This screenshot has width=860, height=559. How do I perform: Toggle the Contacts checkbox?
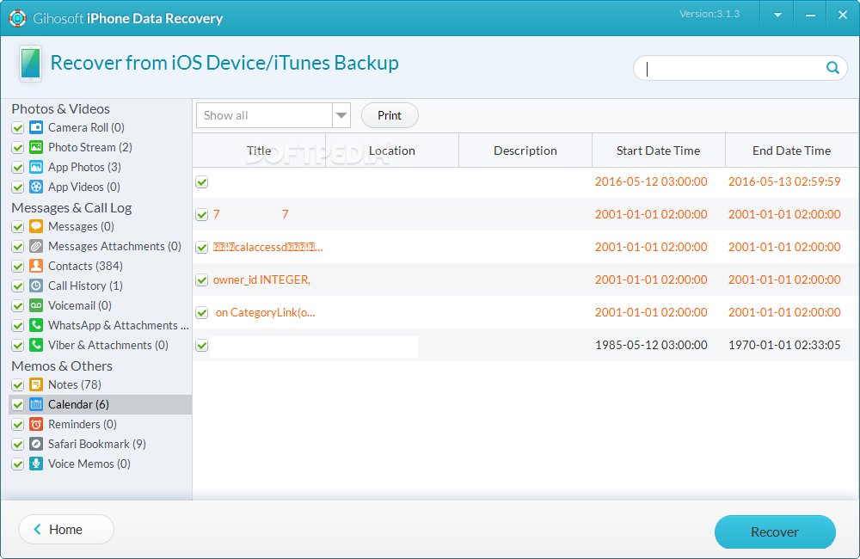coord(17,266)
